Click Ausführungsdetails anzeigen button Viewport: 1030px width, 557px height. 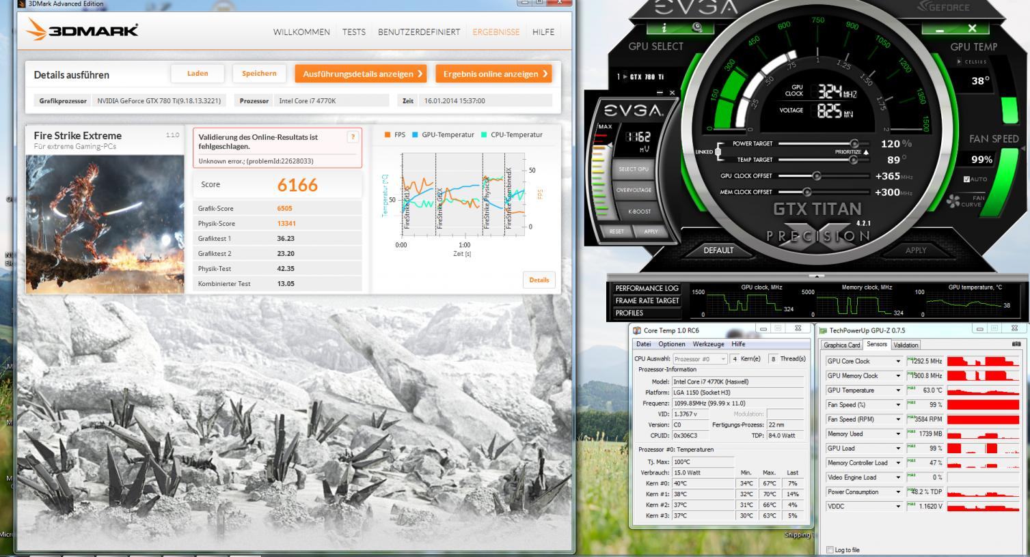tap(361, 74)
